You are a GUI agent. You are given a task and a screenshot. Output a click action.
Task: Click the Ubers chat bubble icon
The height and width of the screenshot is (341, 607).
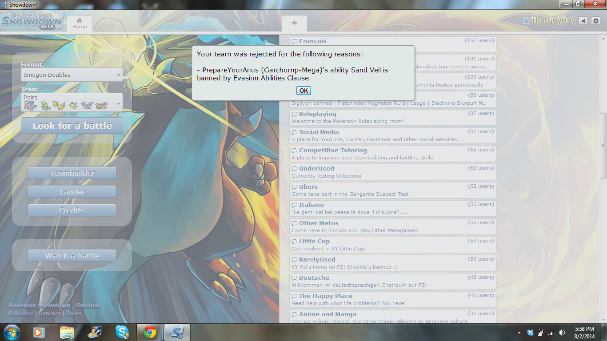(x=294, y=187)
